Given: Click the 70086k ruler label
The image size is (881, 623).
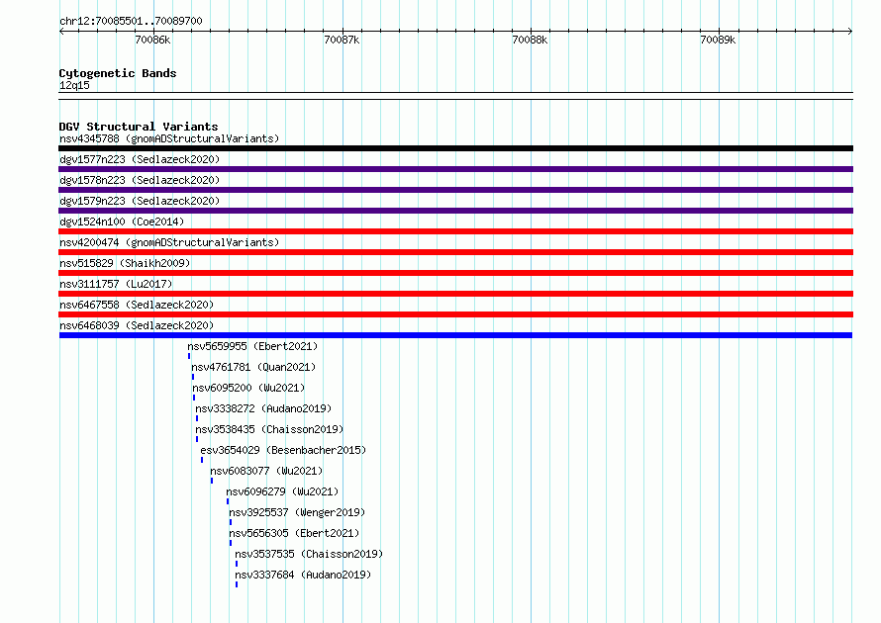Looking at the screenshot, I should 152,40.
